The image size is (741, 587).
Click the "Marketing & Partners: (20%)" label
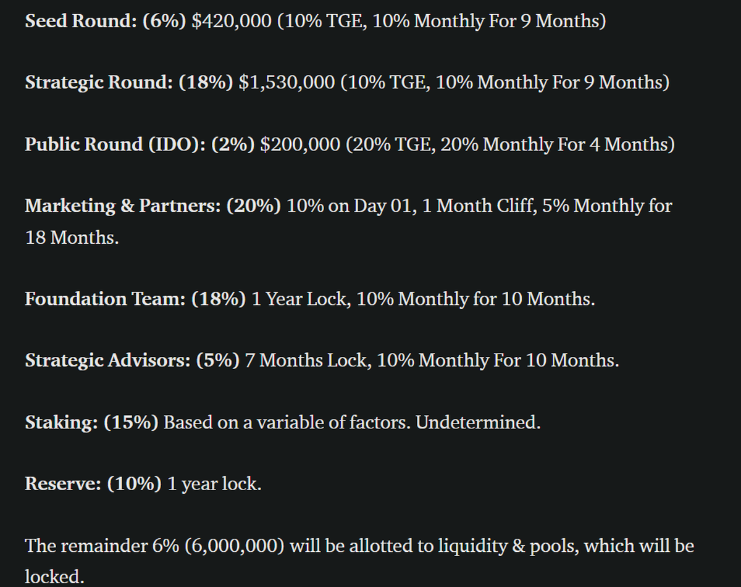tap(153, 206)
